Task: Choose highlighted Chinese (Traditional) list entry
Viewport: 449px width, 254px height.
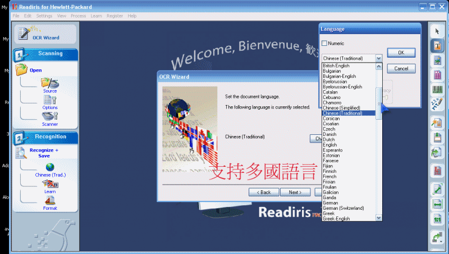Action: click(349, 113)
